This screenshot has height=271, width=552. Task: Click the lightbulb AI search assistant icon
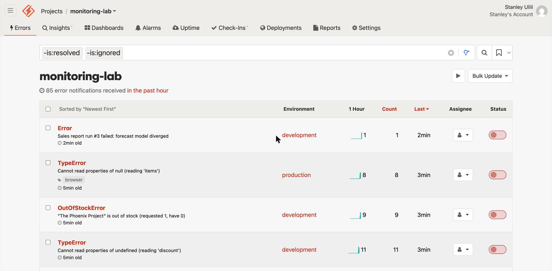click(466, 53)
